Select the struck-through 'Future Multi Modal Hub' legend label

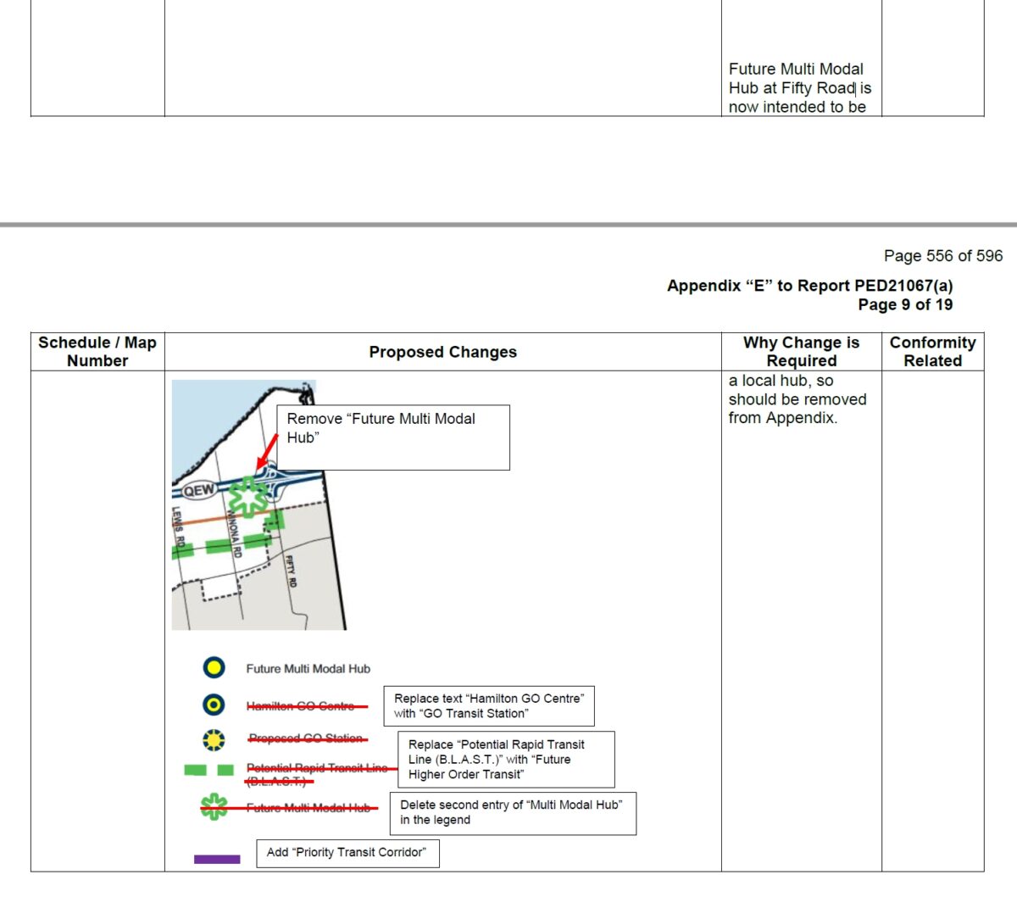coord(308,808)
